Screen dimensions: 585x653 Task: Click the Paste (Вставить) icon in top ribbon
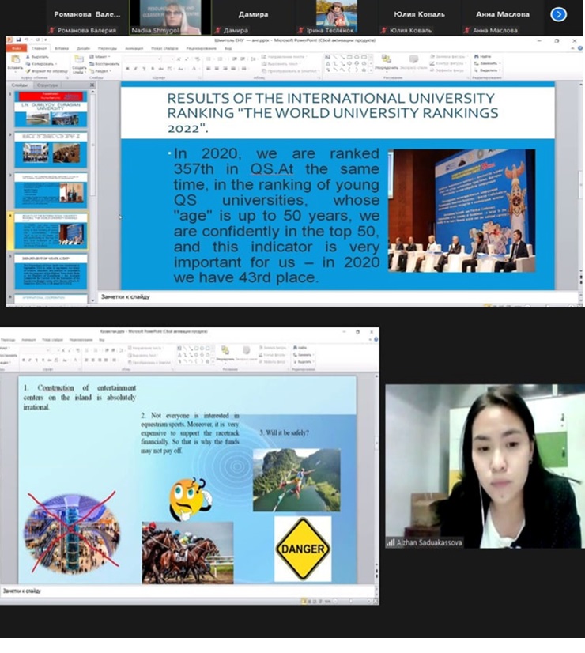point(15,62)
